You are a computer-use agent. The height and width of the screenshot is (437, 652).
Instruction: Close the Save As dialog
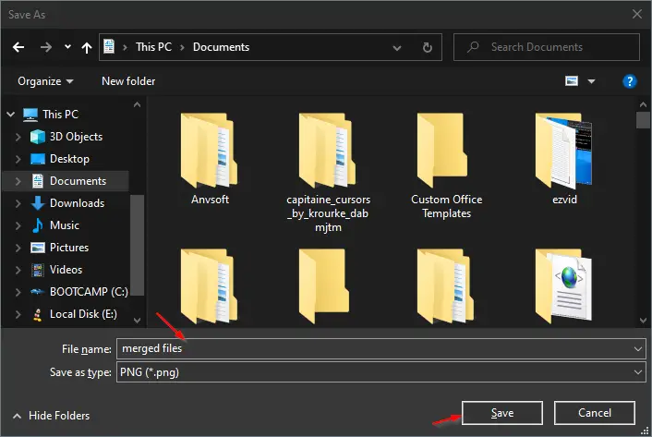coord(636,14)
